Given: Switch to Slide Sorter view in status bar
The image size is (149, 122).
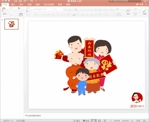Looking at the screenshot, I should pos(99,121).
